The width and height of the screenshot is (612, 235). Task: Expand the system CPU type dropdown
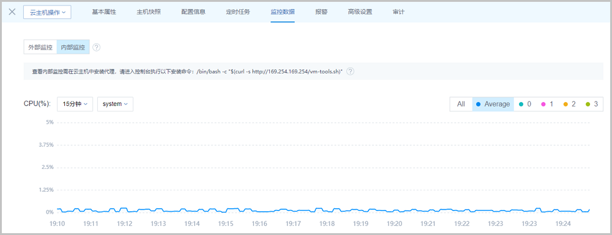(x=115, y=104)
